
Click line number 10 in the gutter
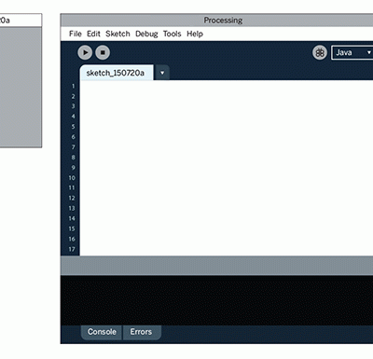click(x=72, y=178)
